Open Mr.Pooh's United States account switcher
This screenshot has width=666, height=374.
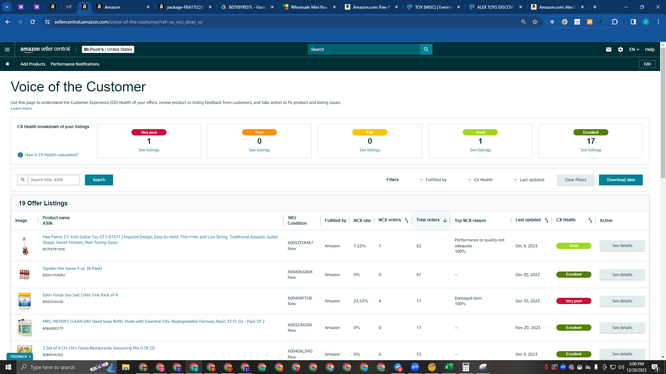coord(108,50)
